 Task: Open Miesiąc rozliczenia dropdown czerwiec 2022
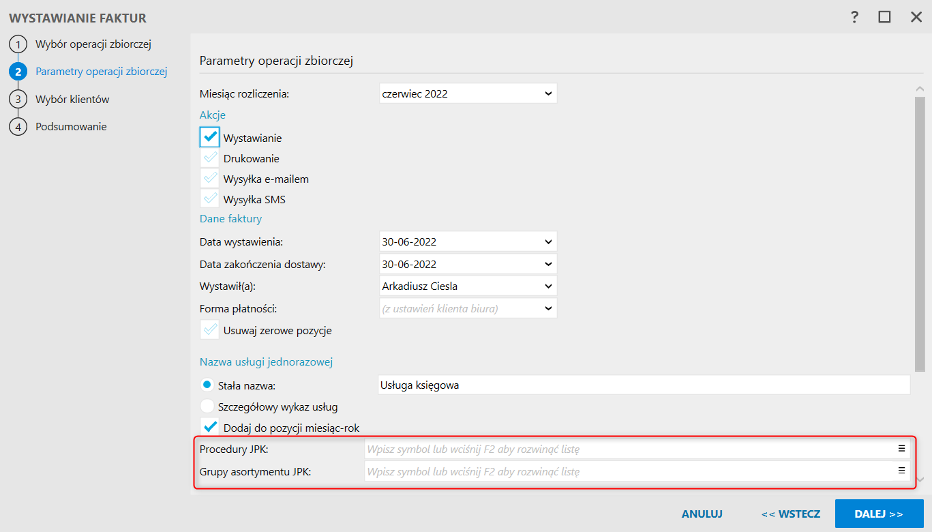pyautogui.click(x=468, y=93)
